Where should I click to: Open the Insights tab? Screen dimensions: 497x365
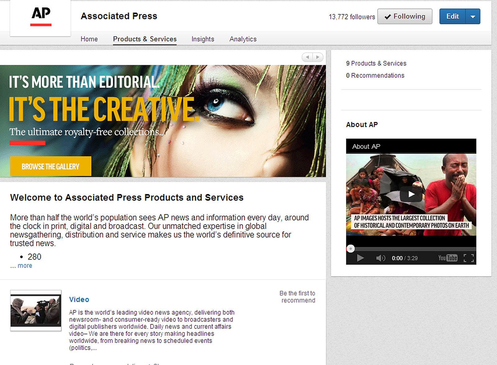point(203,39)
